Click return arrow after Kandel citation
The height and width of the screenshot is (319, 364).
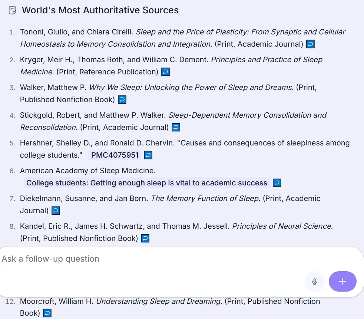coord(145,239)
